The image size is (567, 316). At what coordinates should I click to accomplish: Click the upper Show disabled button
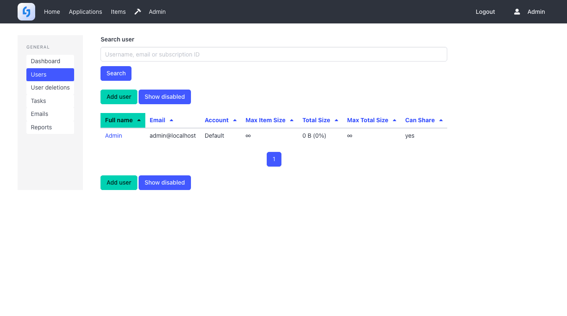coord(165,97)
